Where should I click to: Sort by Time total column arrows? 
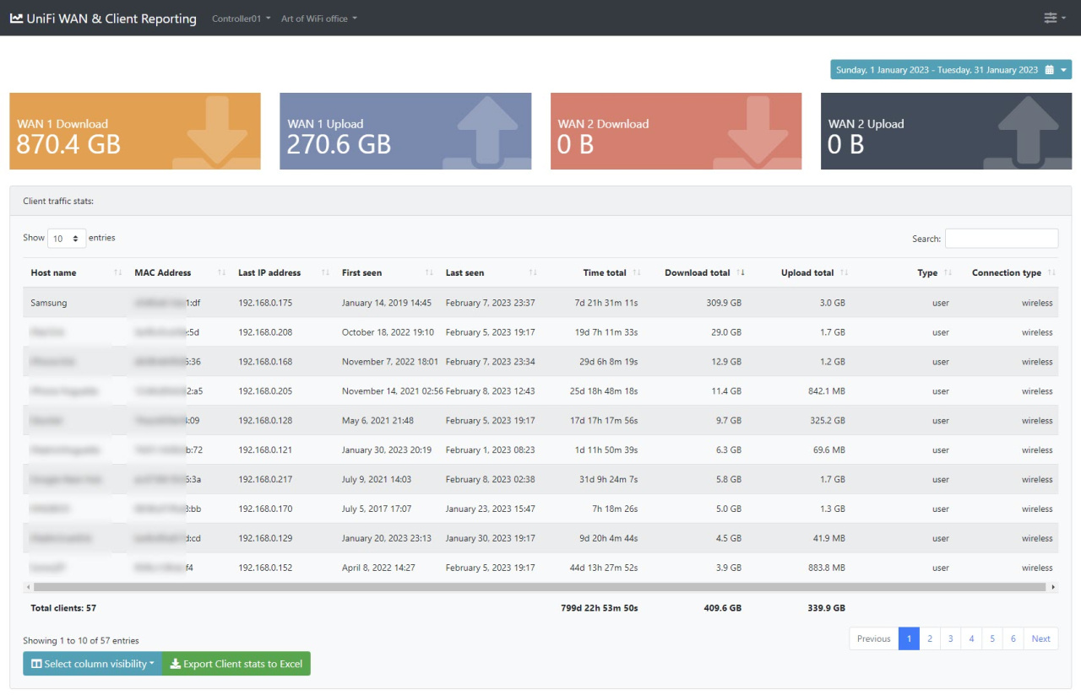pyautogui.click(x=637, y=273)
